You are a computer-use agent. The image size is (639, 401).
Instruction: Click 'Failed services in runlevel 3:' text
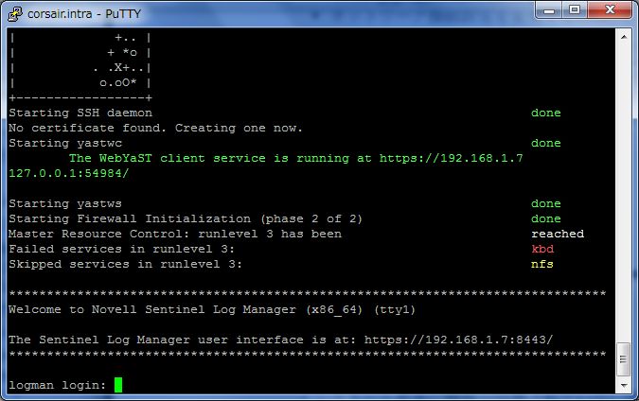pos(122,249)
